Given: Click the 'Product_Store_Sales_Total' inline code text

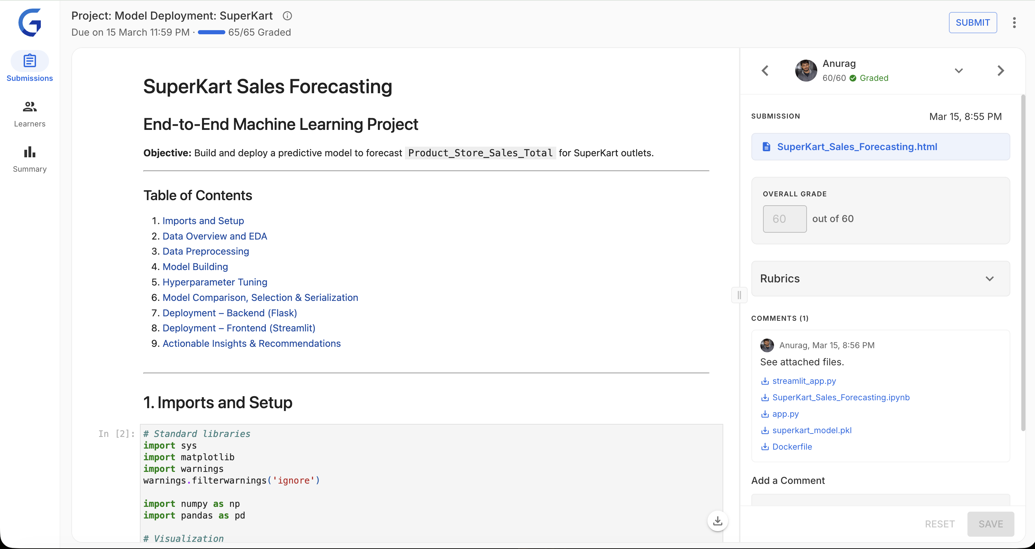Looking at the screenshot, I should click(x=480, y=153).
